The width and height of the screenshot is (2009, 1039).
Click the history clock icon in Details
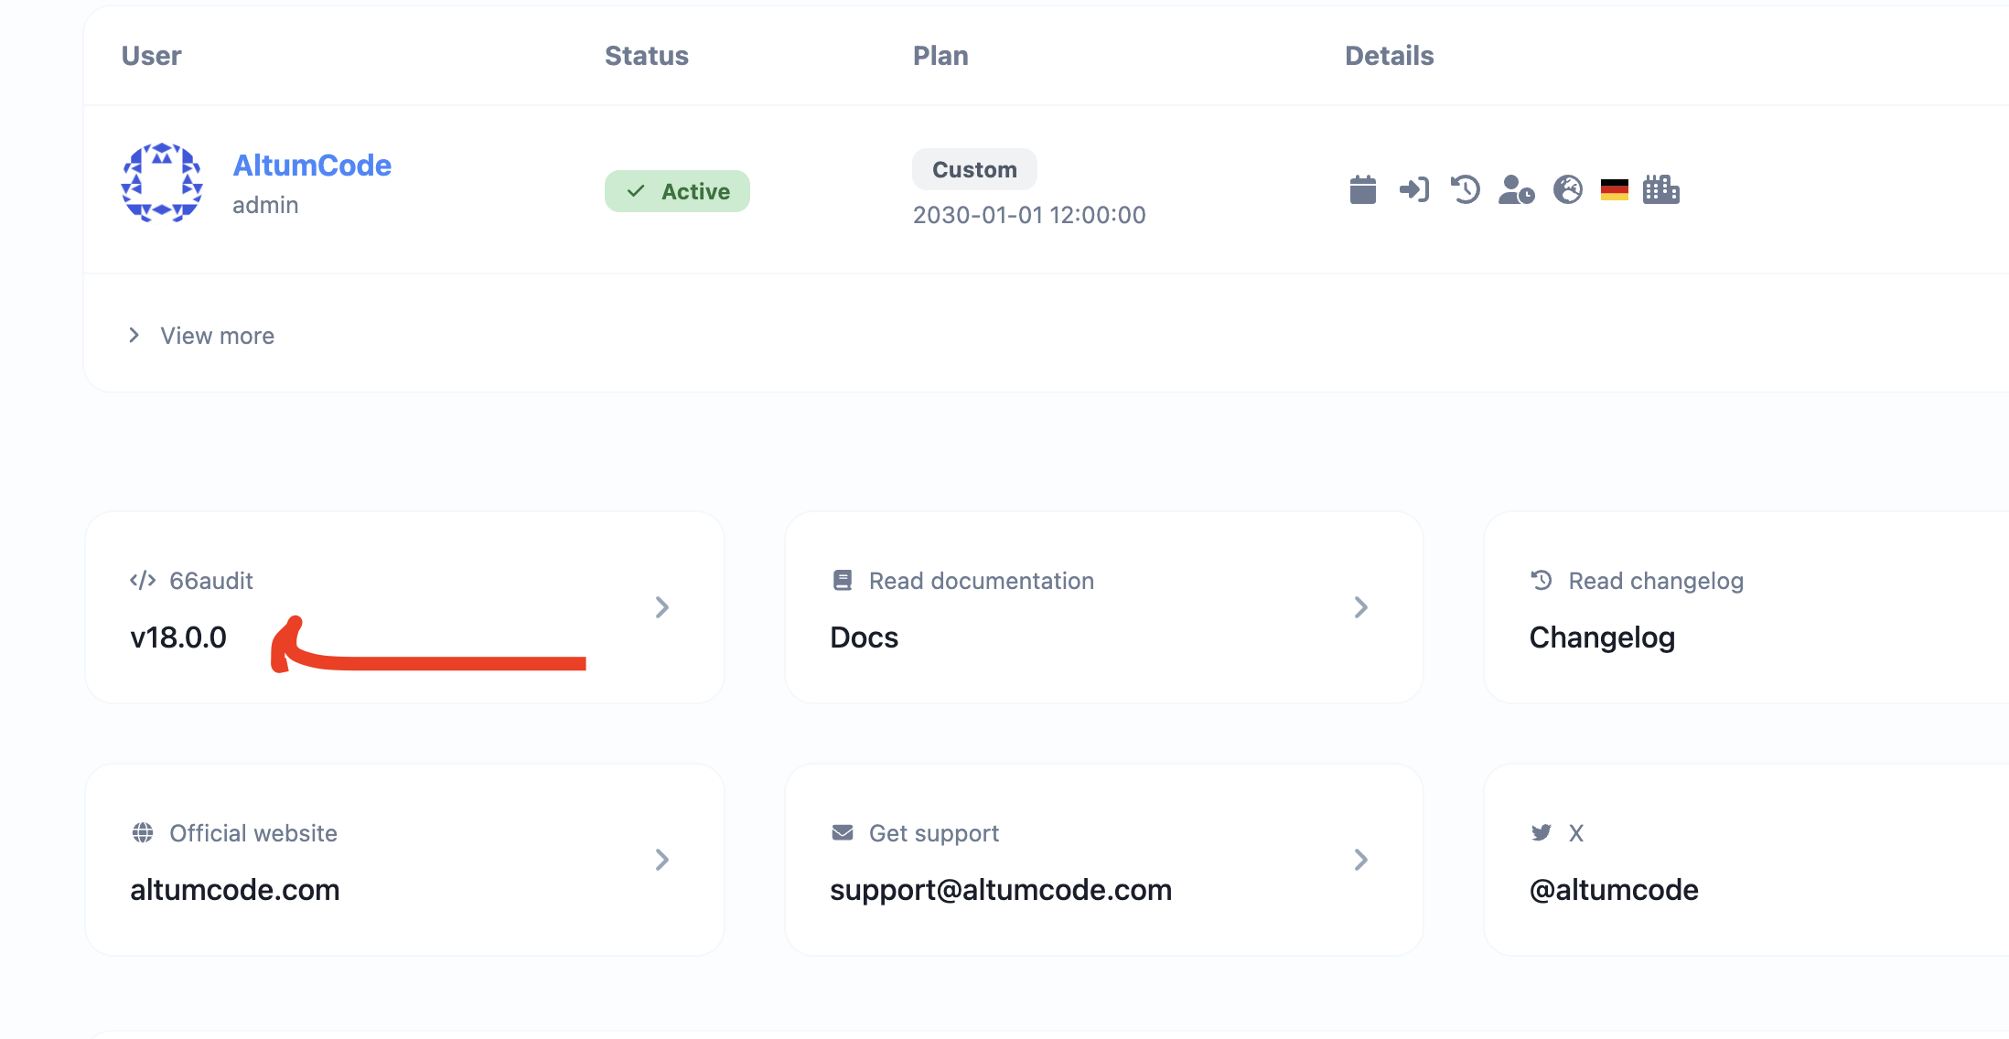[x=1466, y=189]
